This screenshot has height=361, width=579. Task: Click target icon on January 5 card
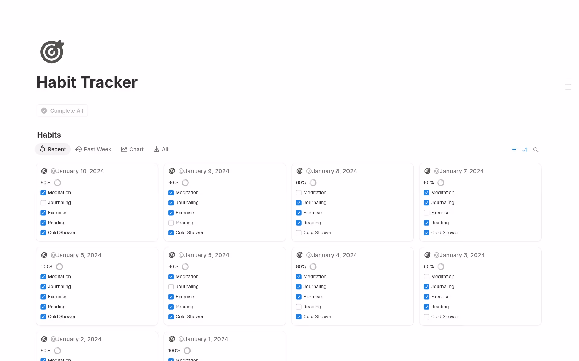click(172, 255)
